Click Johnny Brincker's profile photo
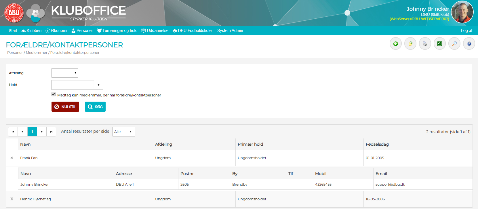 [x=462, y=12]
